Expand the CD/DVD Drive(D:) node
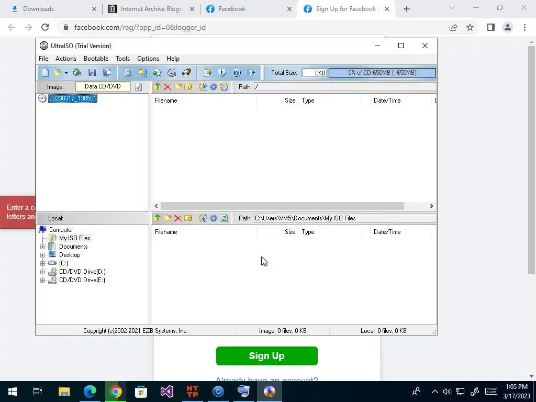Image resolution: width=536 pixels, height=402 pixels. pyautogui.click(x=43, y=272)
